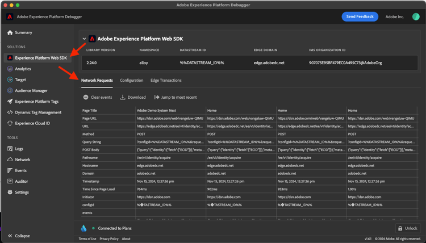
Task: Click the Send Feedback button
Action: [x=360, y=16]
